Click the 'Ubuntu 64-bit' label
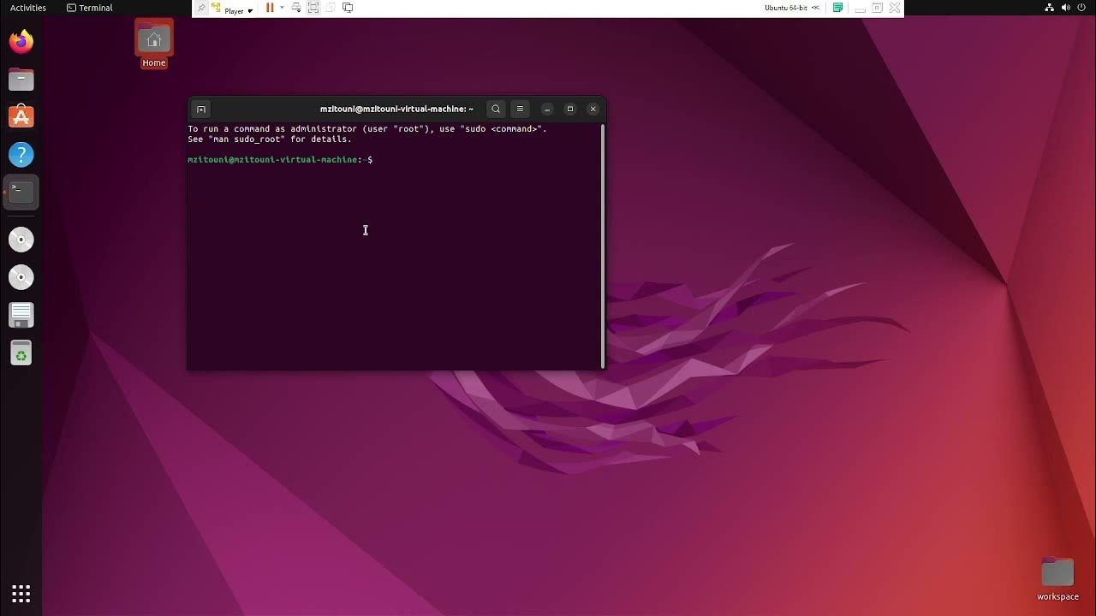 786,8
